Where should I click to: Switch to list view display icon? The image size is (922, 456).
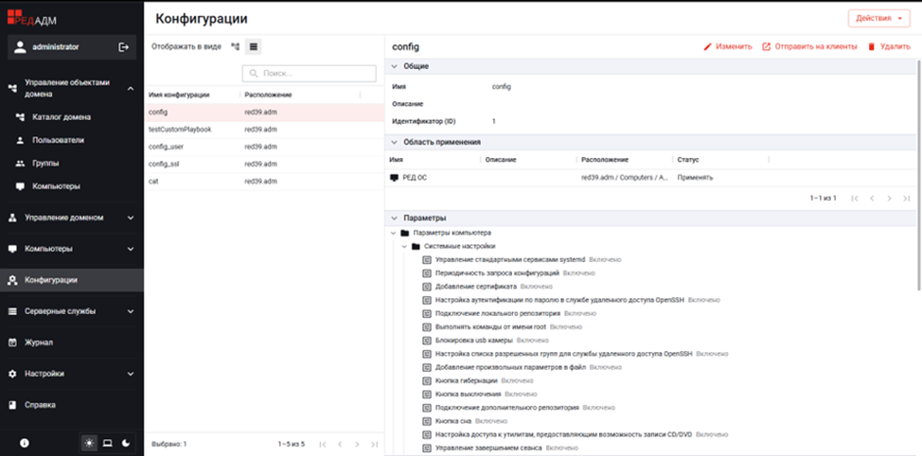click(254, 47)
